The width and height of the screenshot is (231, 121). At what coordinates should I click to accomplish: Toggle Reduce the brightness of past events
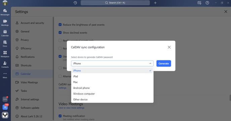(x=60, y=24)
